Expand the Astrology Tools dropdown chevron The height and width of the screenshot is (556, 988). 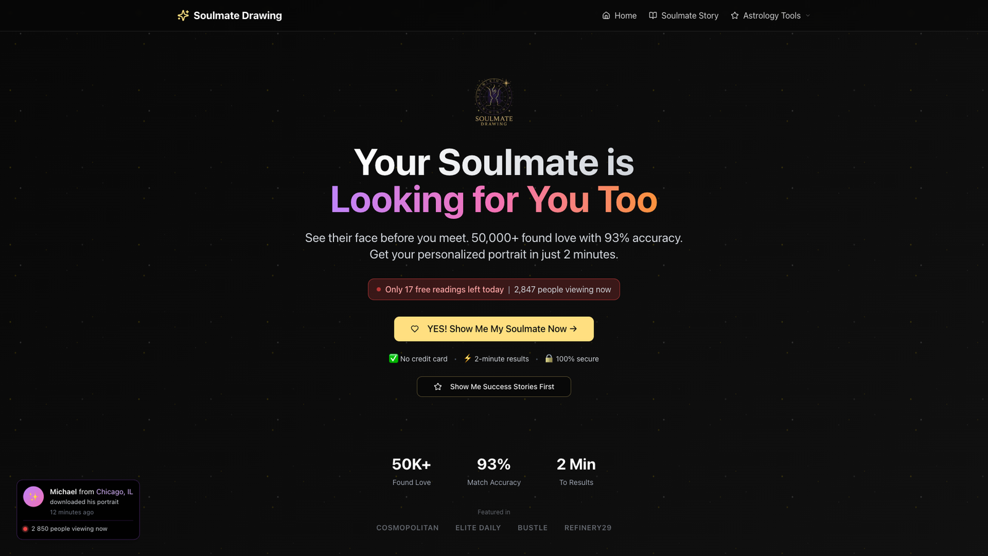[808, 15]
